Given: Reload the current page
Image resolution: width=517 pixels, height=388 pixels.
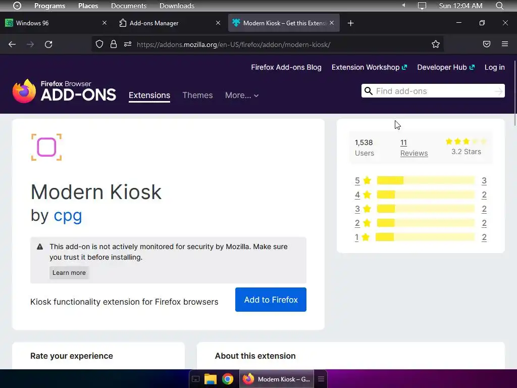Looking at the screenshot, I should coord(48,44).
